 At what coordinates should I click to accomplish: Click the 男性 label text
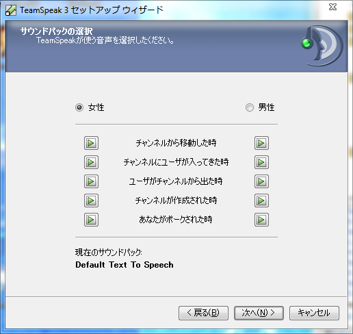coord(266,107)
